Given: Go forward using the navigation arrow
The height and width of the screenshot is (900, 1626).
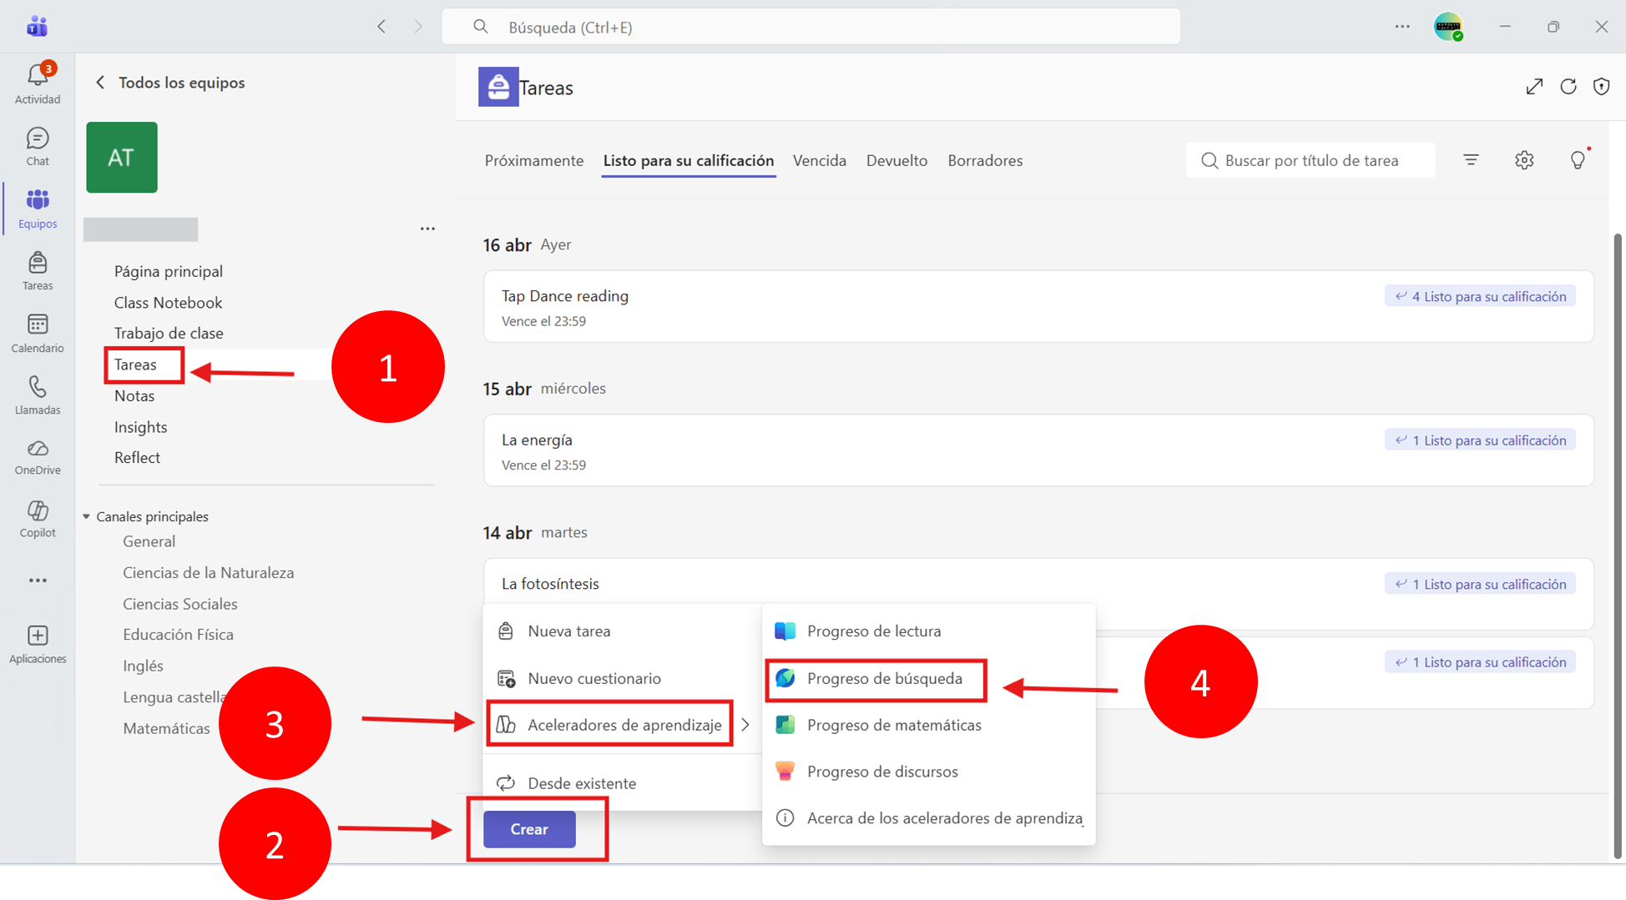Looking at the screenshot, I should coord(418,27).
